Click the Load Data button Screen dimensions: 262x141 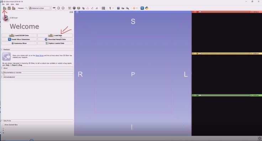(55, 35)
